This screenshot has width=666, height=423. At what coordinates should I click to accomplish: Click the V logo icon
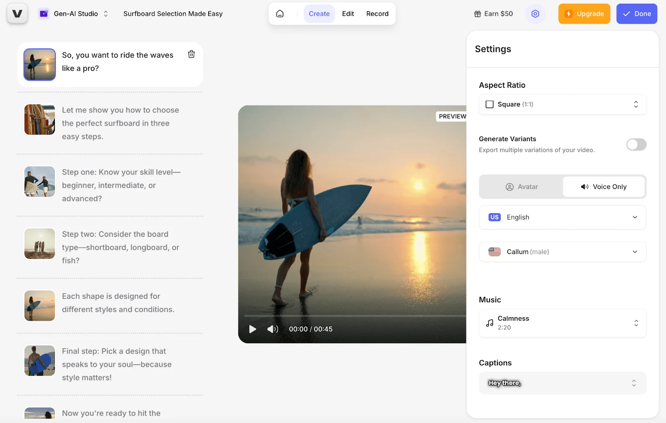click(x=17, y=14)
